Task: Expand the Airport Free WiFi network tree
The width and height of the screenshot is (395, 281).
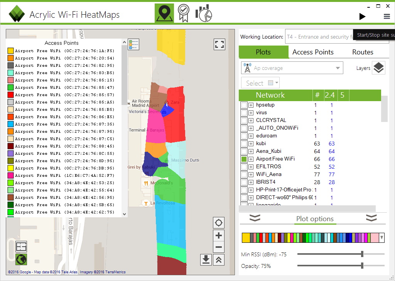Action: pyautogui.click(x=251, y=159)
